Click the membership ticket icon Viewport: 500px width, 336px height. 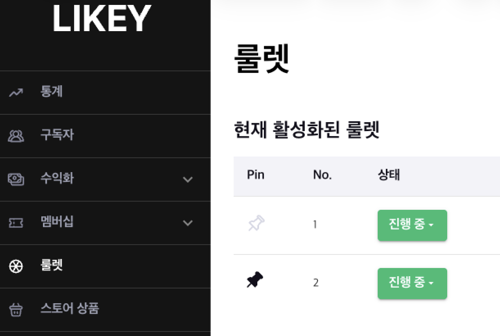point(16,223)
